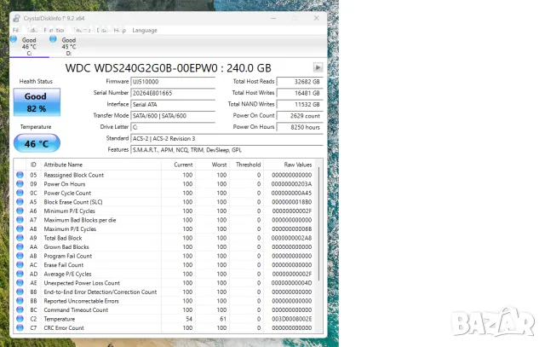The height and width of the screenshot is (347, 545).
Task: Click worst value 61 in Temperature row
Action: [223, 319]
